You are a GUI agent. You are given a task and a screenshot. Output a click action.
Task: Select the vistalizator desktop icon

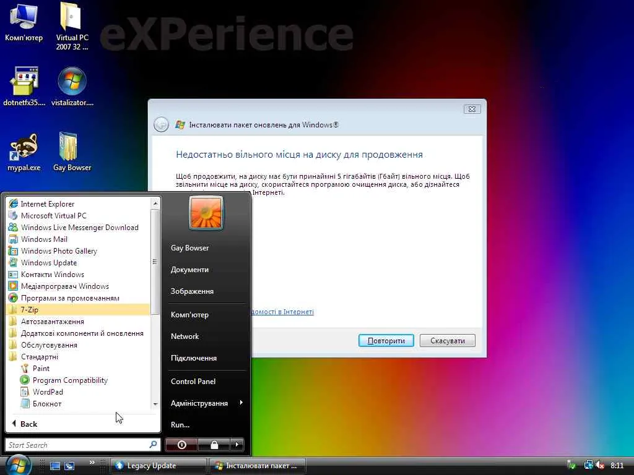72,87
